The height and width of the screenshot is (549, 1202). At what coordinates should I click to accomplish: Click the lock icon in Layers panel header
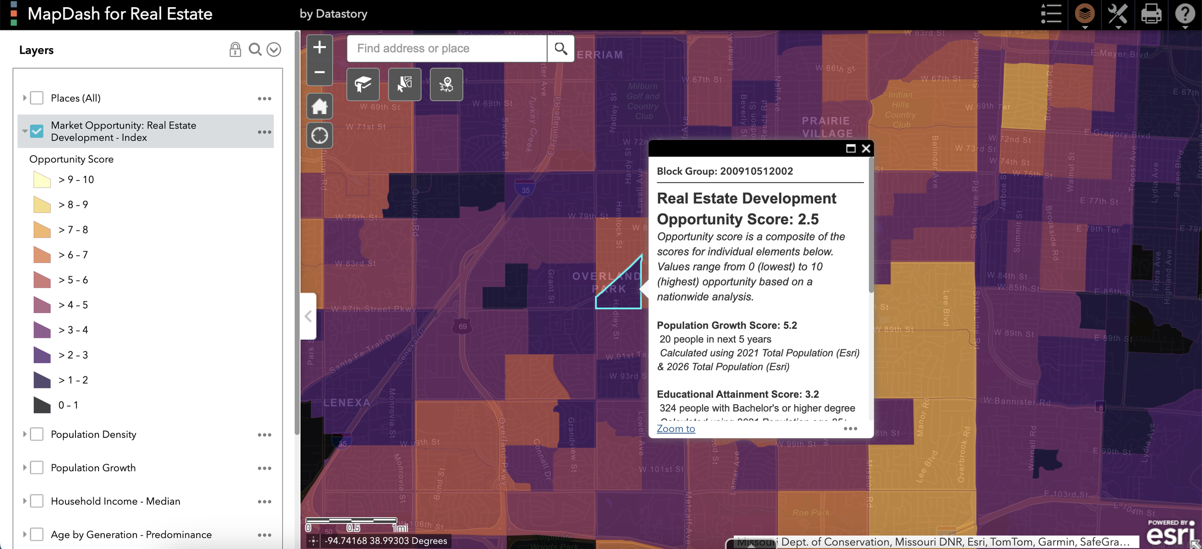pyautogui.click(x=235, y=49)
